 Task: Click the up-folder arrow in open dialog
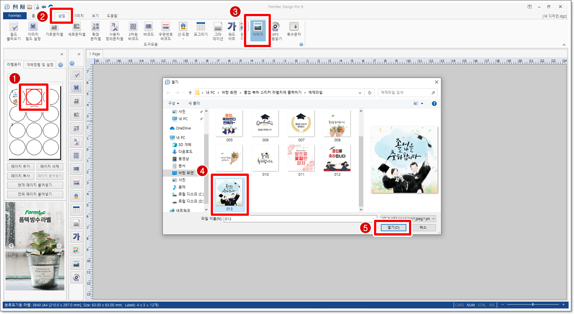coord(190,92)
